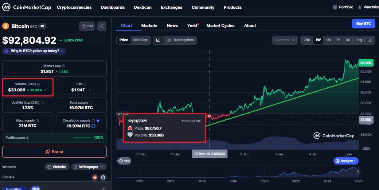Switch to the Markets tab

pyautogui.click(x=149, y=25)
